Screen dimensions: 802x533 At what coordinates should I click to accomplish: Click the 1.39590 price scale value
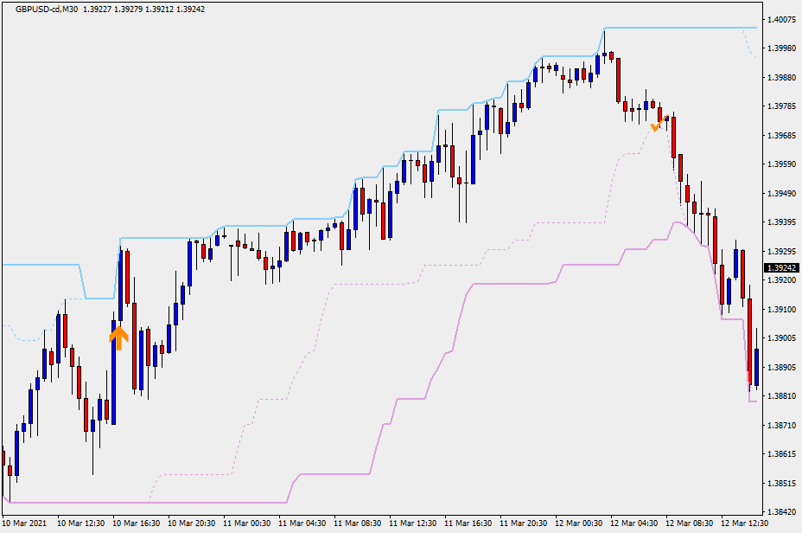(780, 164)
